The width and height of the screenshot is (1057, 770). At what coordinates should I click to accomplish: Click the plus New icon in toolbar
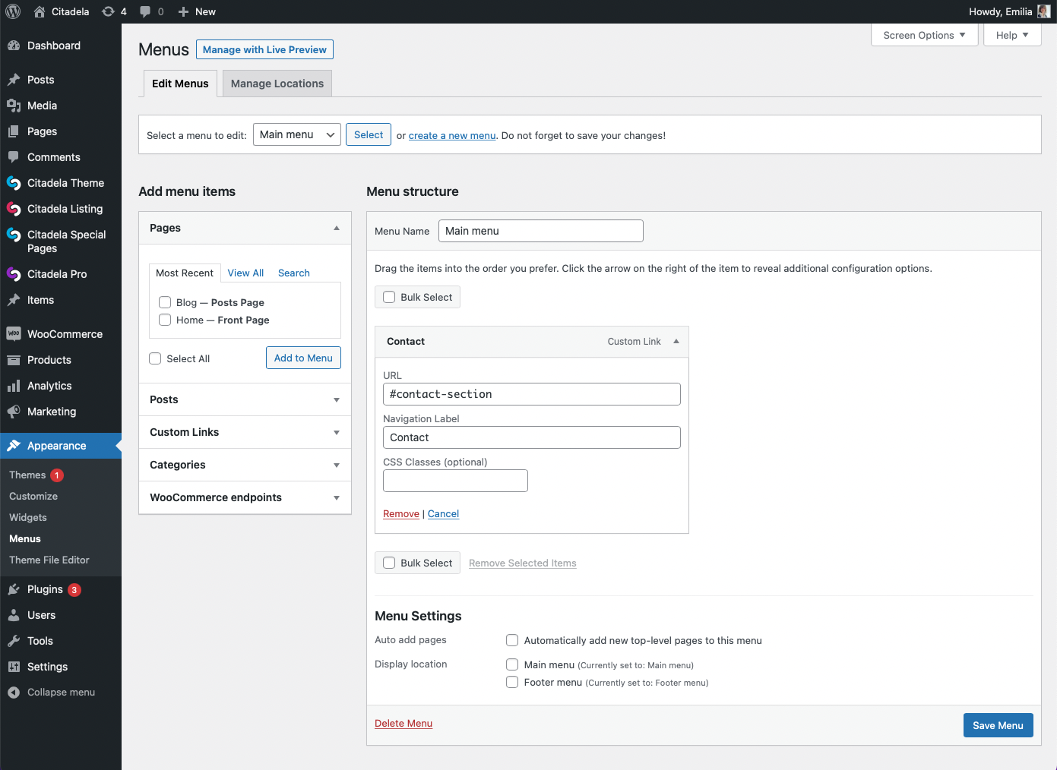click(183, 11)
